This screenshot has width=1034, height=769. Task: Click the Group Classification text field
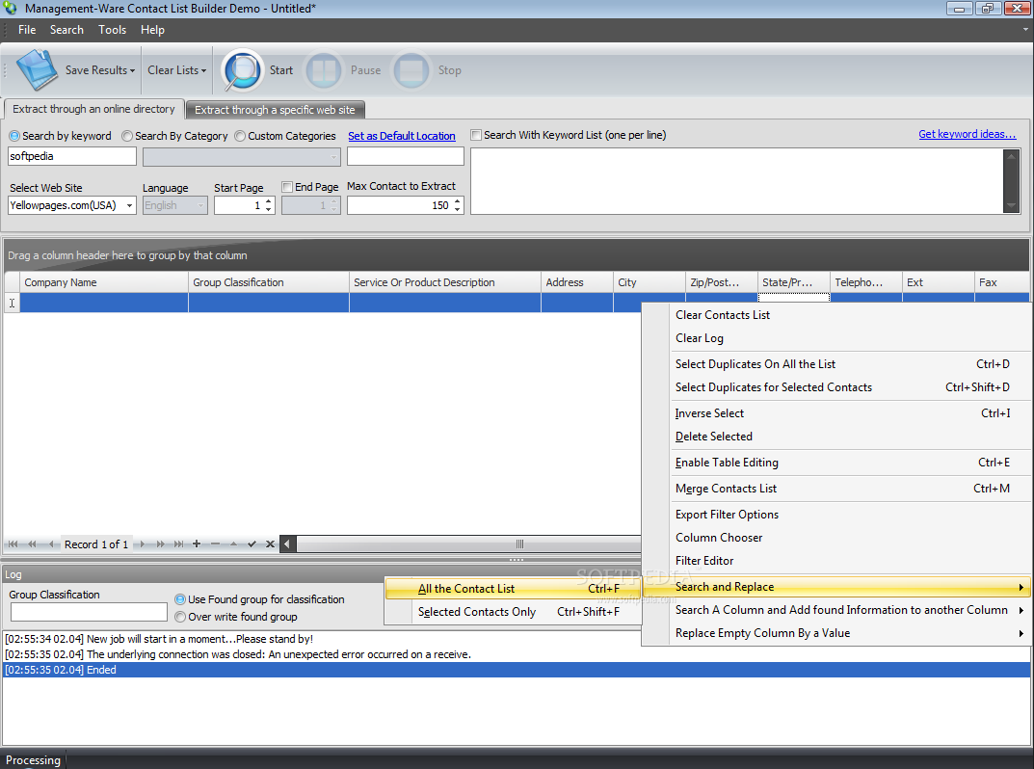89,612
